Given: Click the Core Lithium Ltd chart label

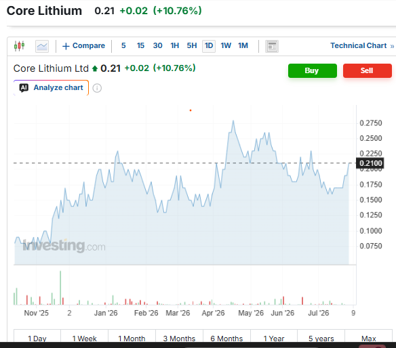Looking at the screenshot, I should (x=51, y=68).
